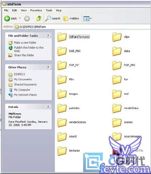Open the Views dropdown button
Viewport: 151px width, 174px height.
pyautogui.click(x=87, y=19)
